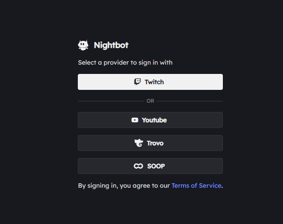This screenshot has height=224, width=283.
Task: Sign in with the Twitch provider button
Action: tap(150, 82)
